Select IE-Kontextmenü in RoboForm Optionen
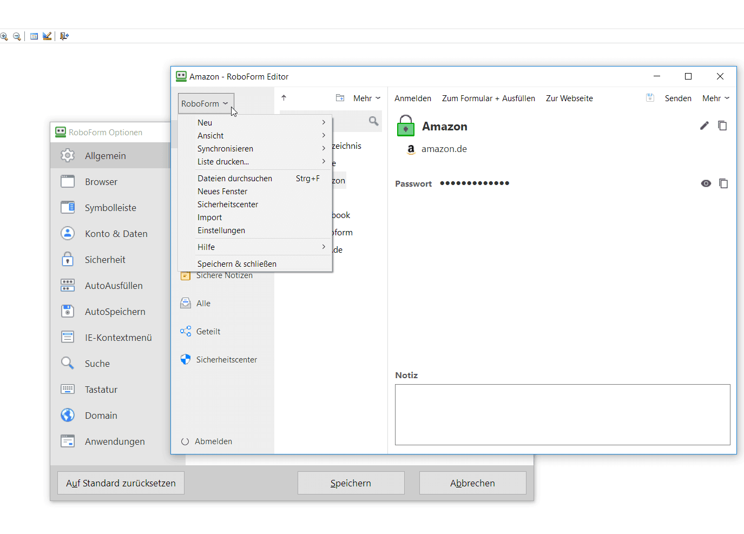 [x=110, y=338]
